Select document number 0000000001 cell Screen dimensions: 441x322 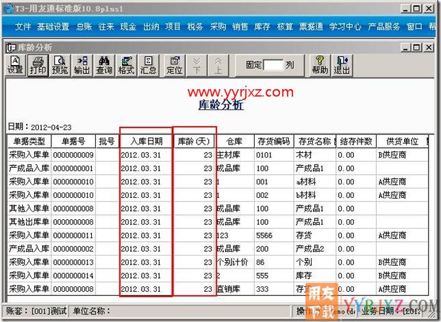click(73, 169)
